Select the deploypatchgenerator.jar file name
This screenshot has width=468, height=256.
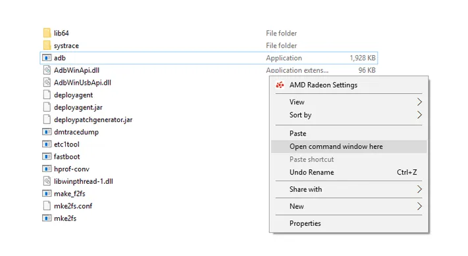(x=93, y=120)
